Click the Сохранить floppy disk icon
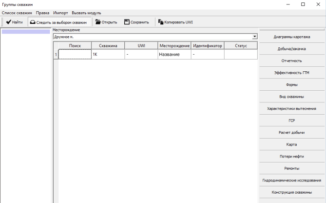 (x=127, y=22)
